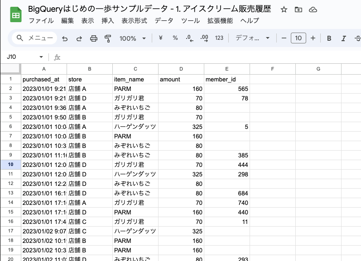Open the font family dropdown
This screenshot has width=361, height=261.
point(252,38)
